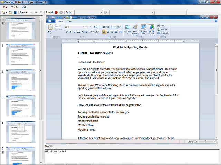Toggle Subscript formatting
Screen dimensions: 221x165
[83, 32]
